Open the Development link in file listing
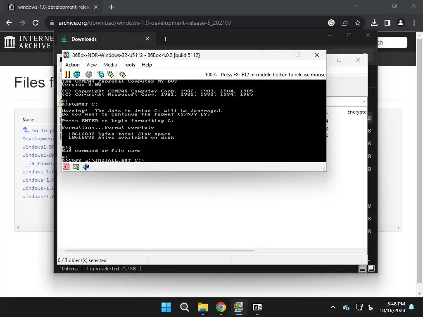This screenshot has width=423, height=317. click(38, 139)
